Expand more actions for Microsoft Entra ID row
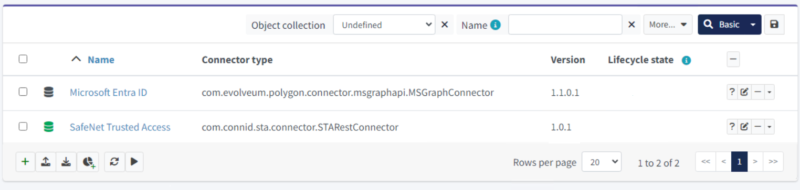 769,92
